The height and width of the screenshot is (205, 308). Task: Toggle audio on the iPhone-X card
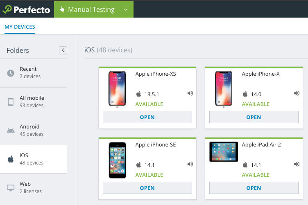point(297,94)
